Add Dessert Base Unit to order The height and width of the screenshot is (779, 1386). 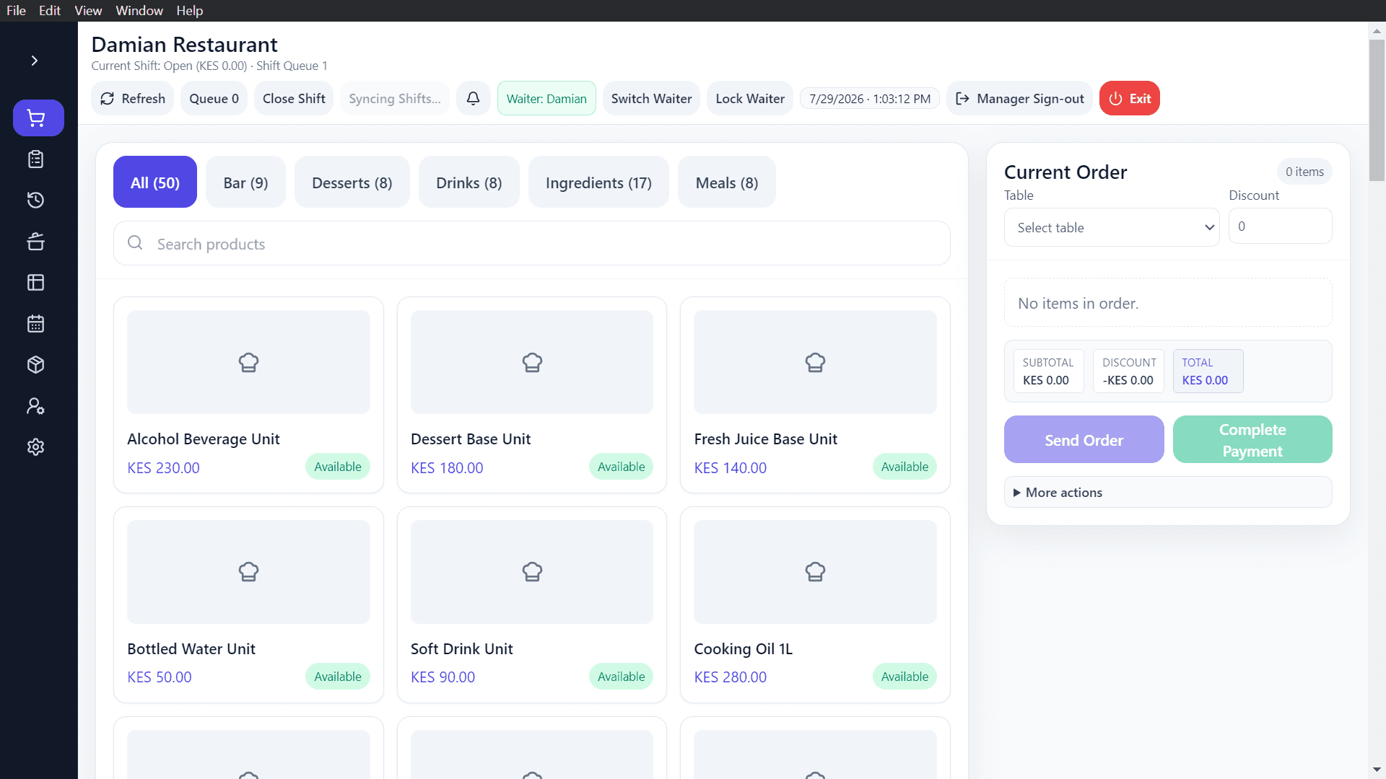pyautogui.click(x=532, y=395)
